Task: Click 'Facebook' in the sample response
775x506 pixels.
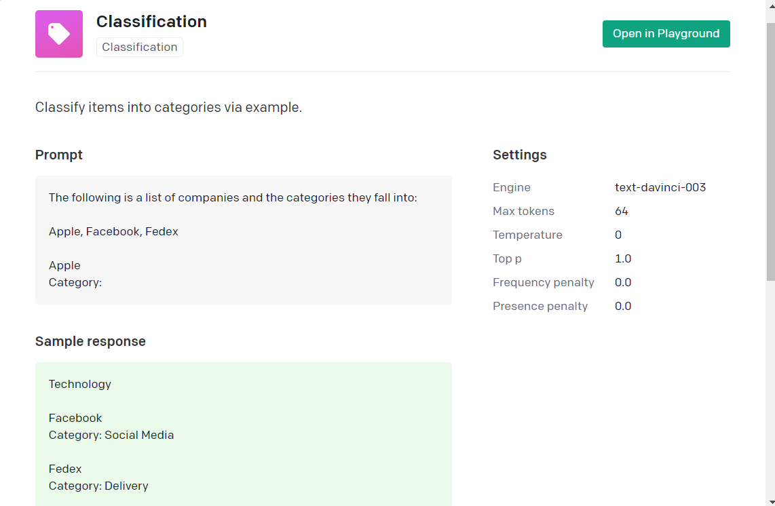Action: (75, 418)
